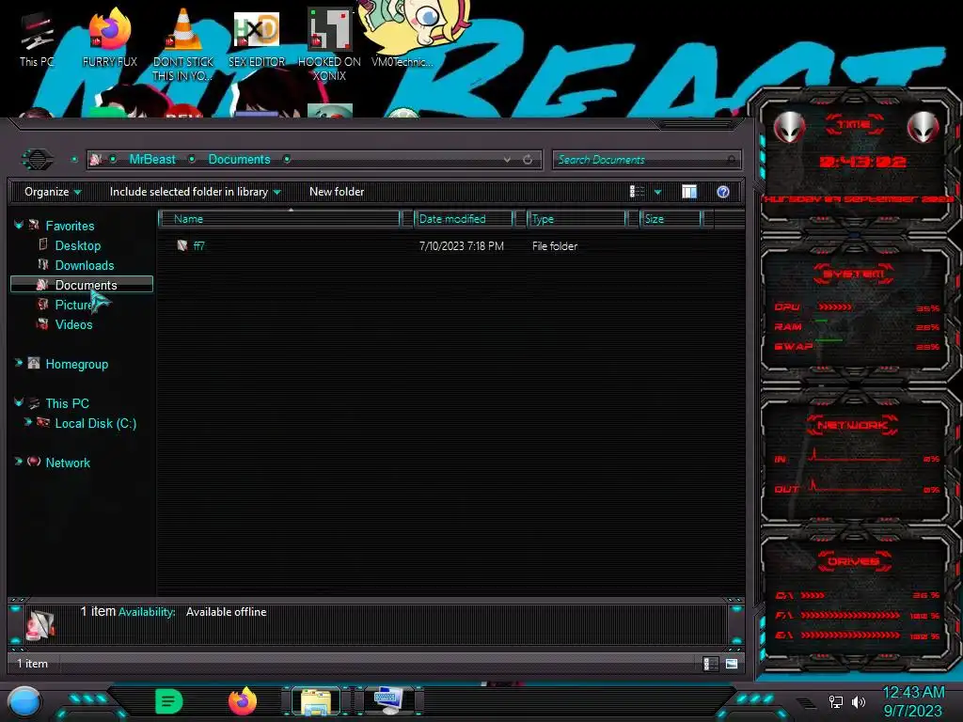Open the view options dropdown arrow
The image size is (963, 722).
click(x=657, y=192)
